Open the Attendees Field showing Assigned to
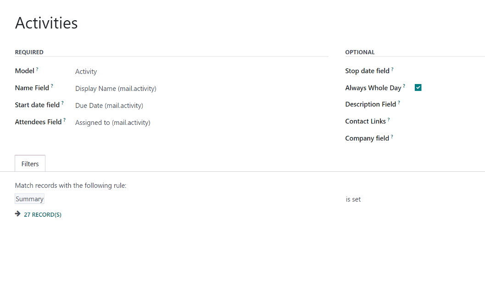Screen dimensions: 485x304 point(201,123)
